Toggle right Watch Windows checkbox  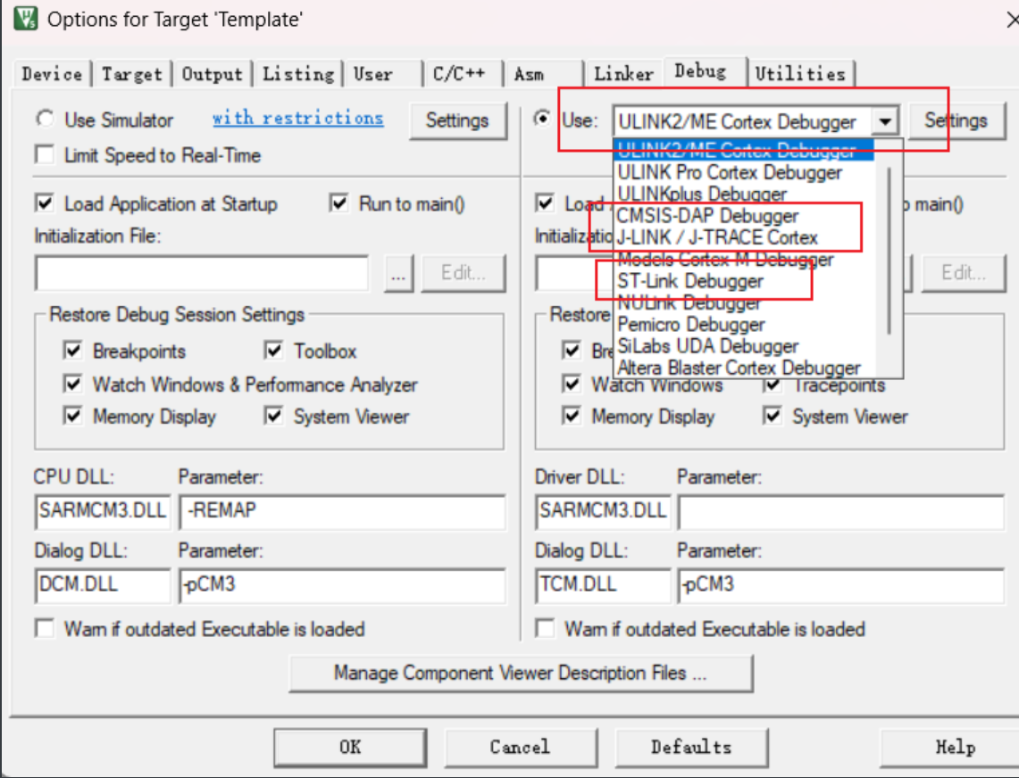tap(572, 384)
